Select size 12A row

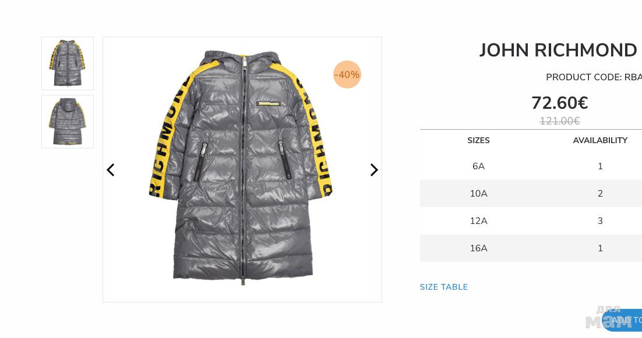pos(531,220)
